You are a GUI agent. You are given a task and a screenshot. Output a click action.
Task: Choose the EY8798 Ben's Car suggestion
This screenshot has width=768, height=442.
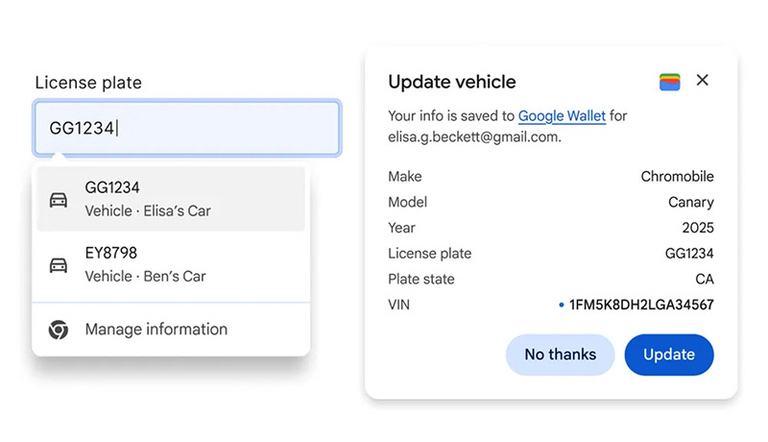tap(171, 264)
